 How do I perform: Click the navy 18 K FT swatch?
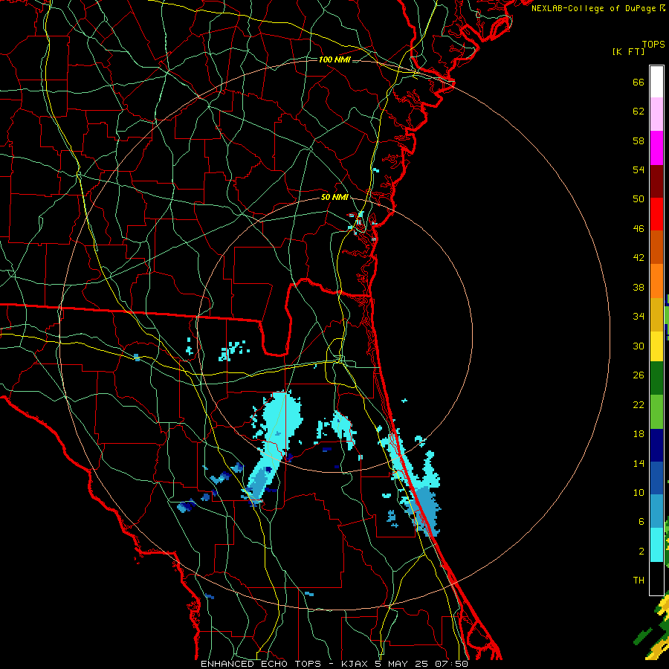pos(656,445)
